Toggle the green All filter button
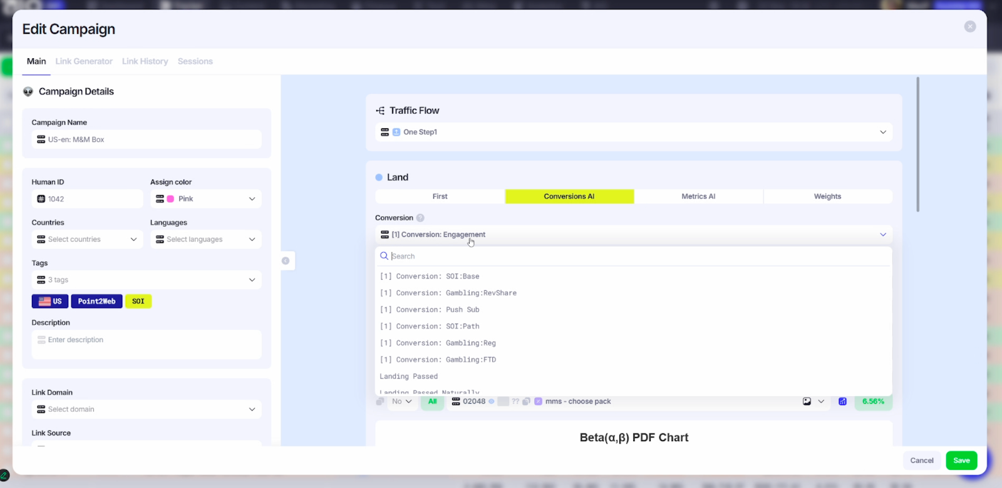 (x=432, y=402)
